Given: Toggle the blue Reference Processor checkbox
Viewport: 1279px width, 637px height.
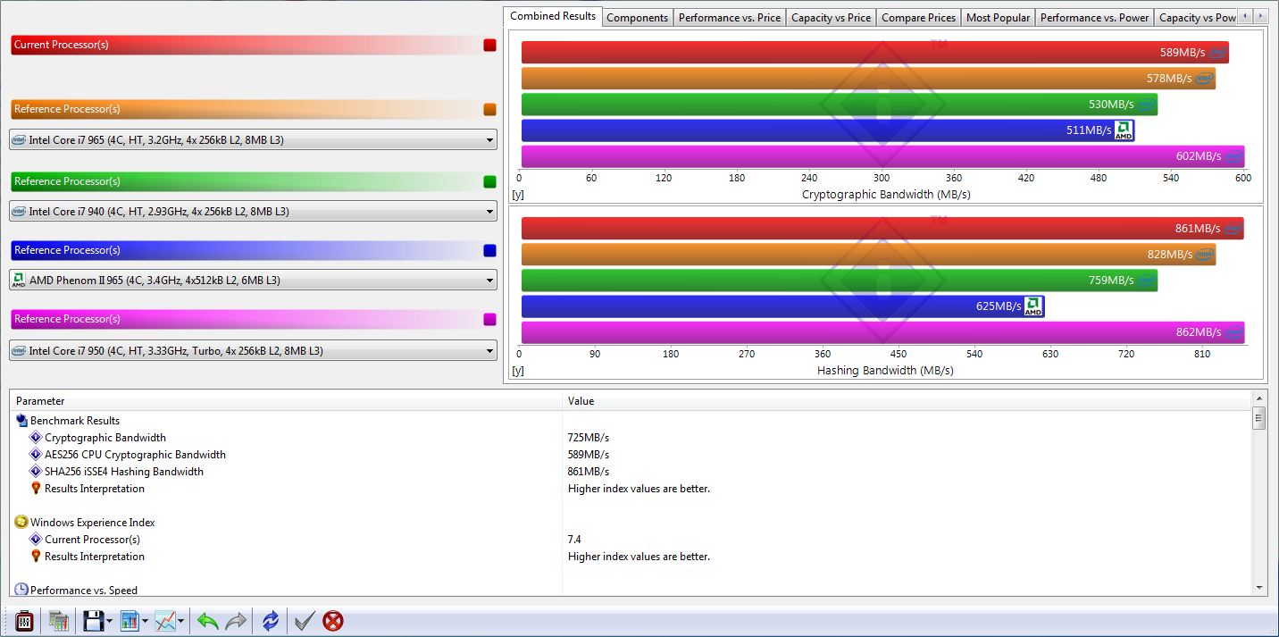Looking at the screenshot, I should tap(489, 250).
